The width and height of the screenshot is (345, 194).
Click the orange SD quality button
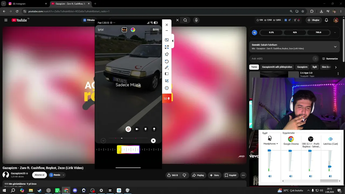pyautogui.click(x=167, y=98)
